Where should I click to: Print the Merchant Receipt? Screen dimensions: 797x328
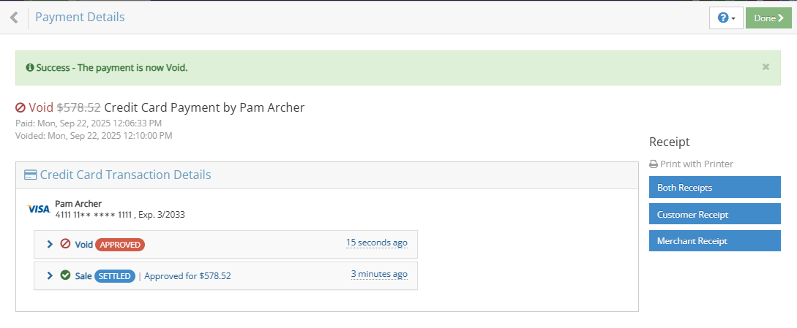click(714, 240)
